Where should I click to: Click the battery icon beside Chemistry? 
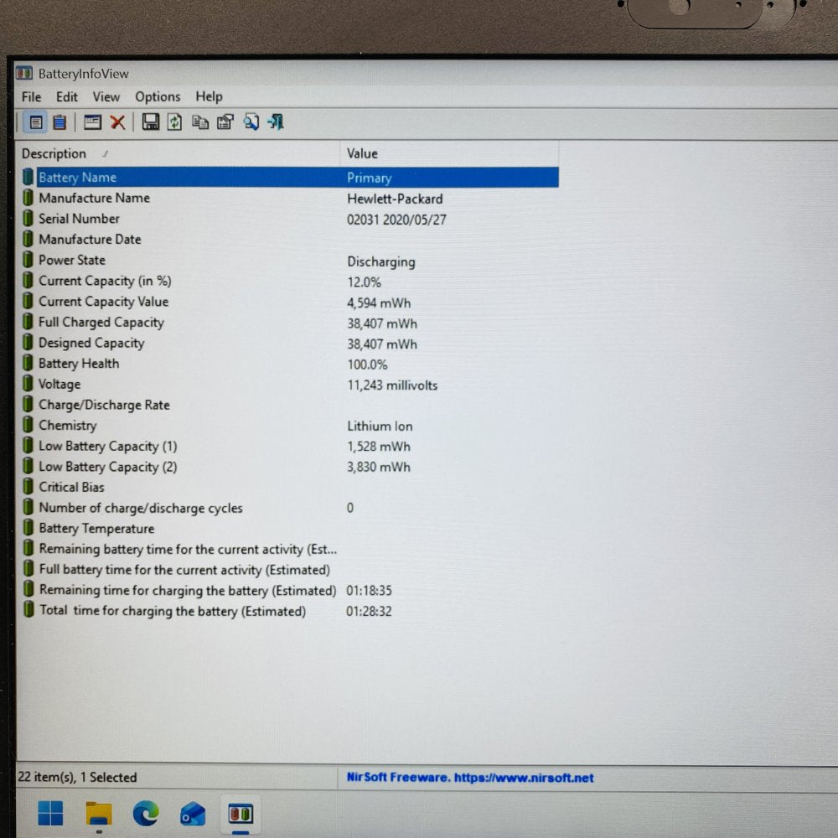click(28, 425)
